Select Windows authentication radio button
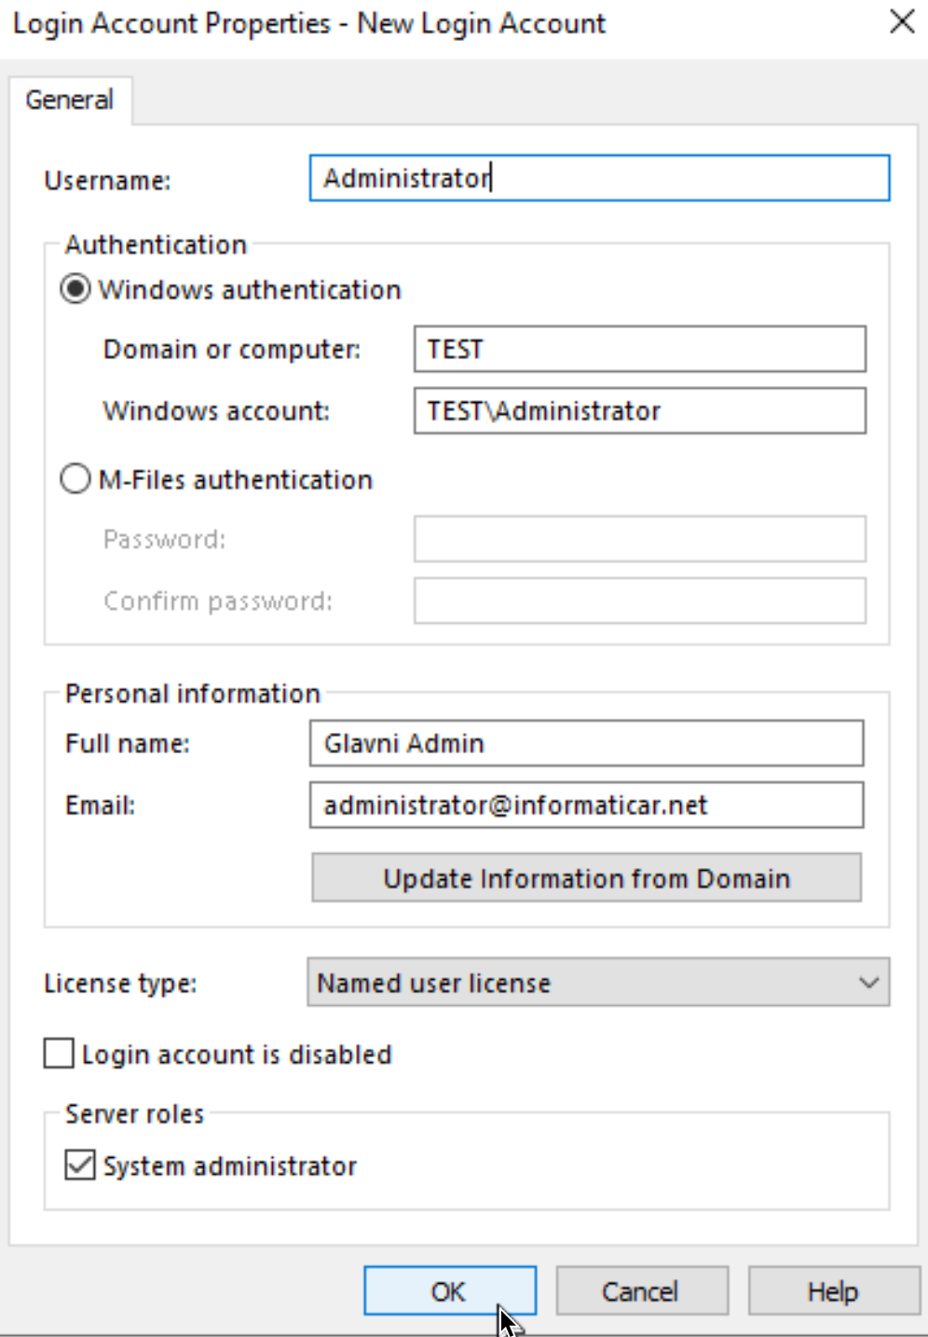The height and width of the screenshot is (1337, 928). [75, 289]
